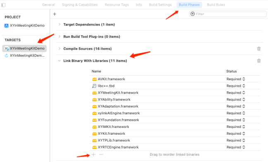Viewport: 268px width, 162px height.
Task: Delete the Compile Sources phase with trash icon
Action: [x=258, y=49]
